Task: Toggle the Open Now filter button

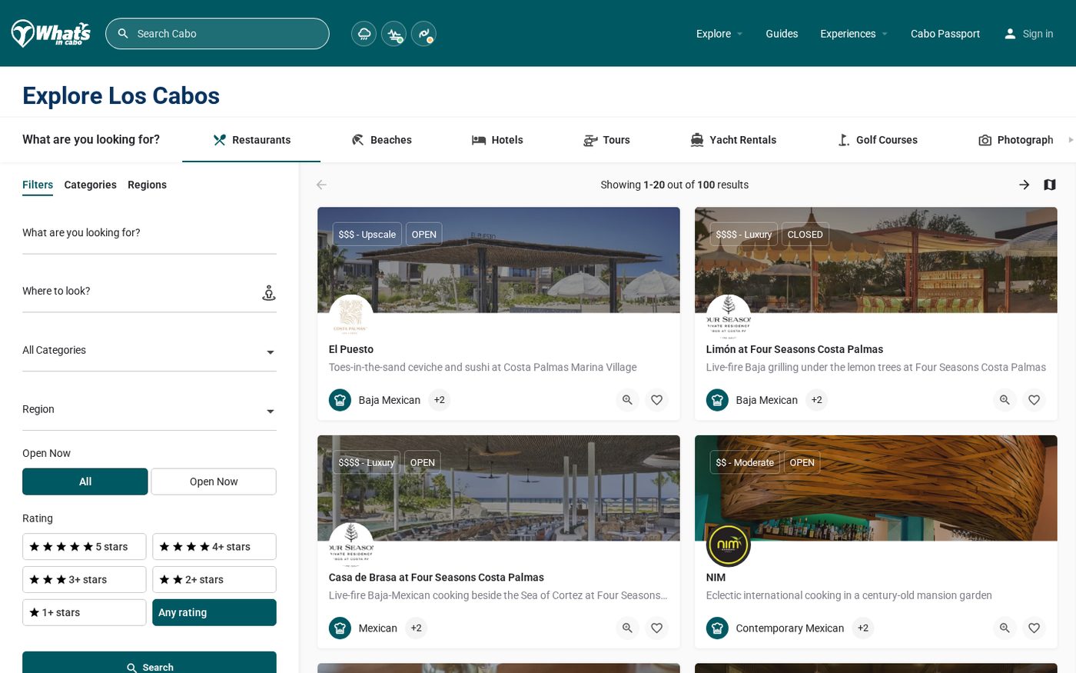Action: pos(214,481)
